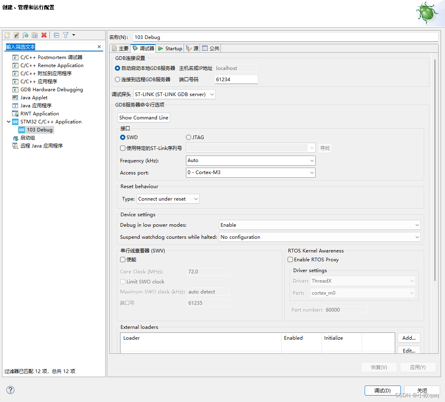Open the Access port dropdown
The image size is (445, 402).
251,172
